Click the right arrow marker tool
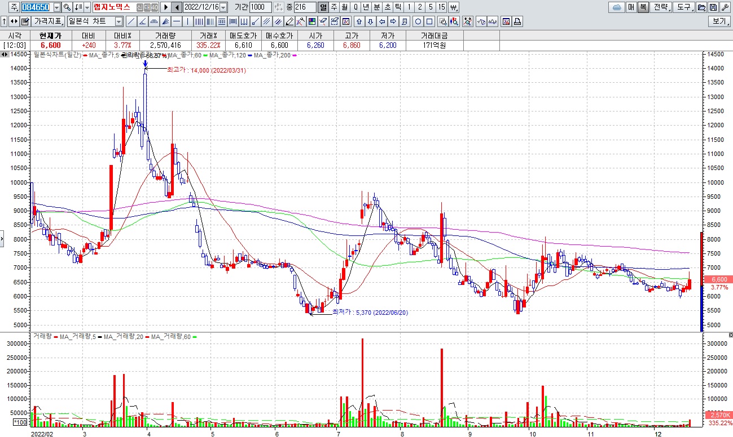Screen dimensions: 733x437 [393, 21]
